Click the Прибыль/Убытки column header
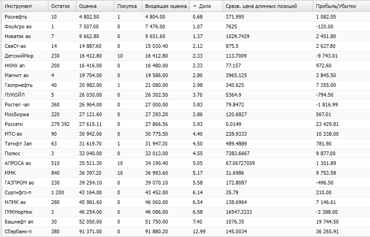 342,6
